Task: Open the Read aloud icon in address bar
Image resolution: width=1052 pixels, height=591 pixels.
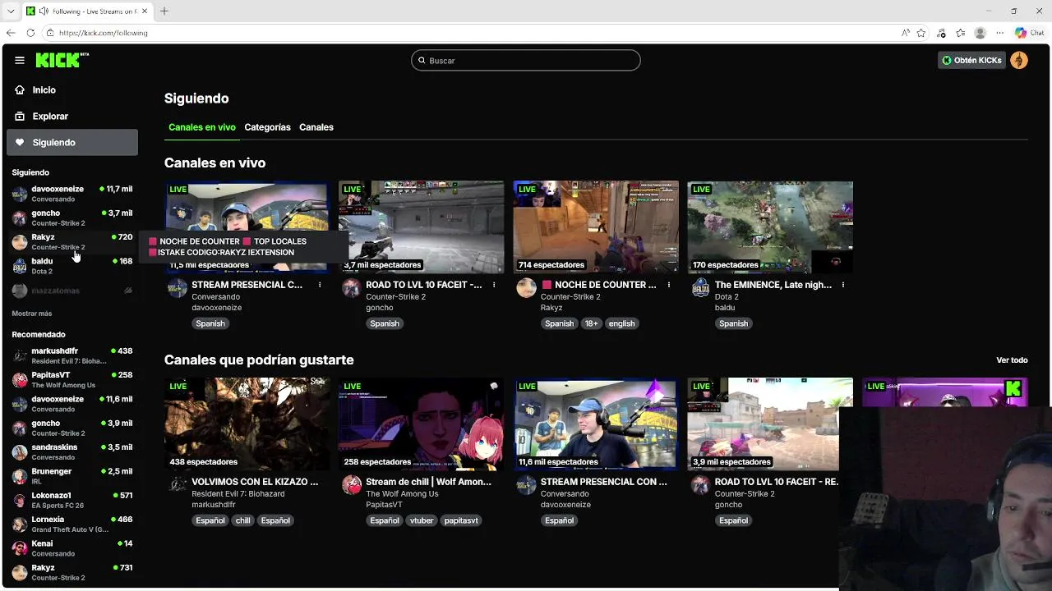Action: pyautogui.click(x=906, y=33)
